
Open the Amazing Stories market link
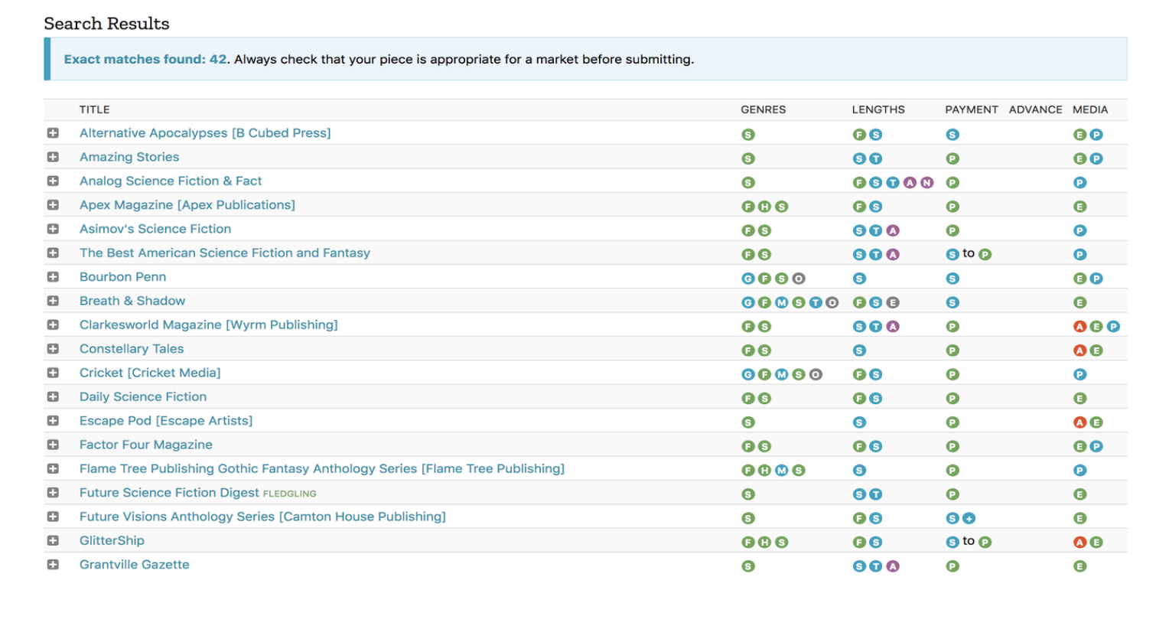[129, 157]
